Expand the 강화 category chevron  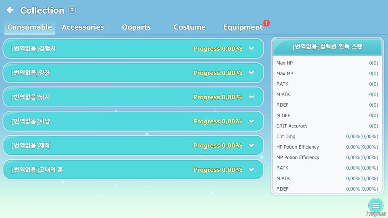(251, 73)
